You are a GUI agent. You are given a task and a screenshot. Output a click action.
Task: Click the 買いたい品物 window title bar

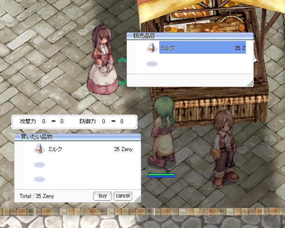tap(78, 137)
